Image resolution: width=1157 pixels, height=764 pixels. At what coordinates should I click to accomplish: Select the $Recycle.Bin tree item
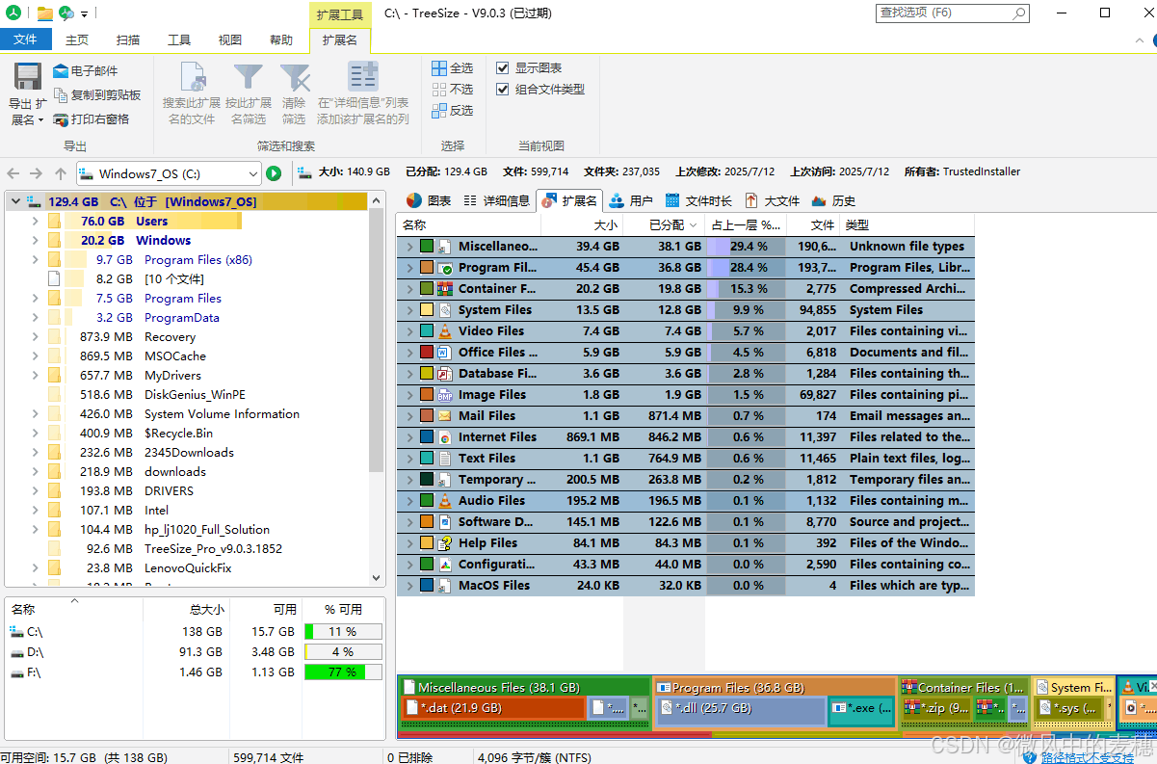[178, 434]
